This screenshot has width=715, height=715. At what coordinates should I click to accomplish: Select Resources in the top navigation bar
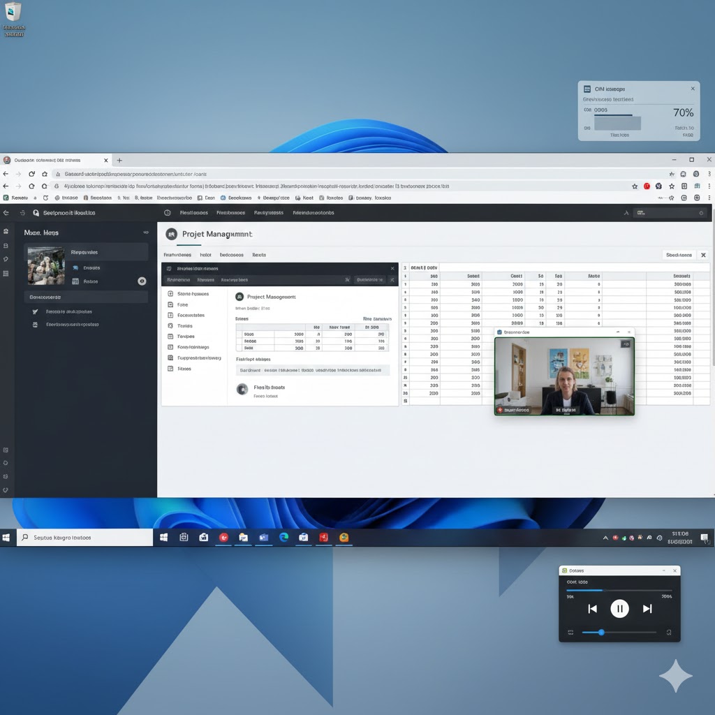pos(230,212)
